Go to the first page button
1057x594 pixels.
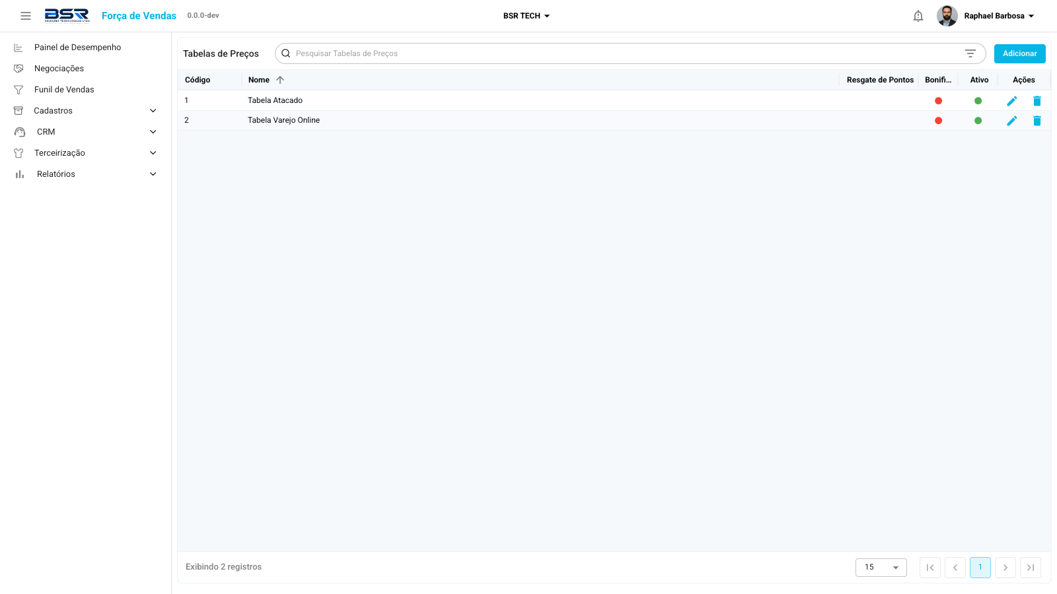[x=930, y=568]
